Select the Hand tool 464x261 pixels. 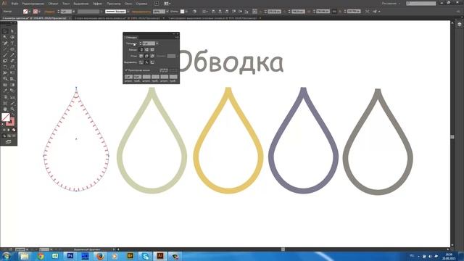click(5, 109)
